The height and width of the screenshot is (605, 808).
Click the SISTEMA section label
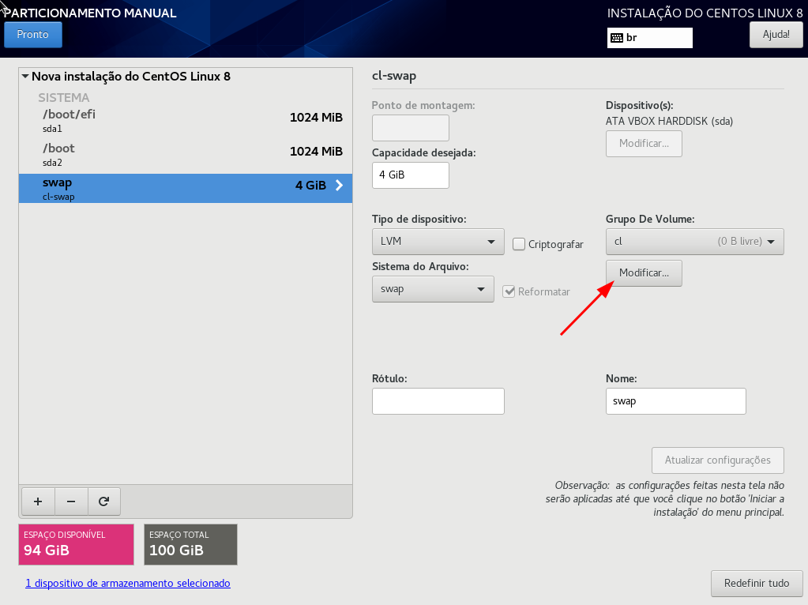[x=64, y=97]
